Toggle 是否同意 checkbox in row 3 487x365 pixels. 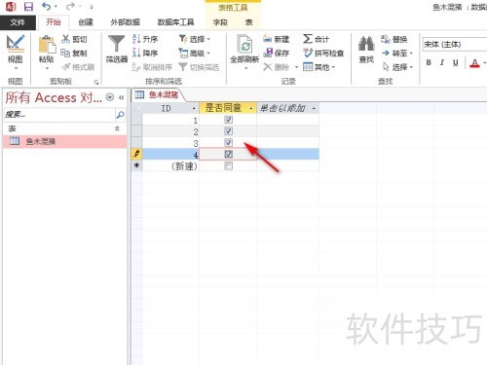point(229,142)
